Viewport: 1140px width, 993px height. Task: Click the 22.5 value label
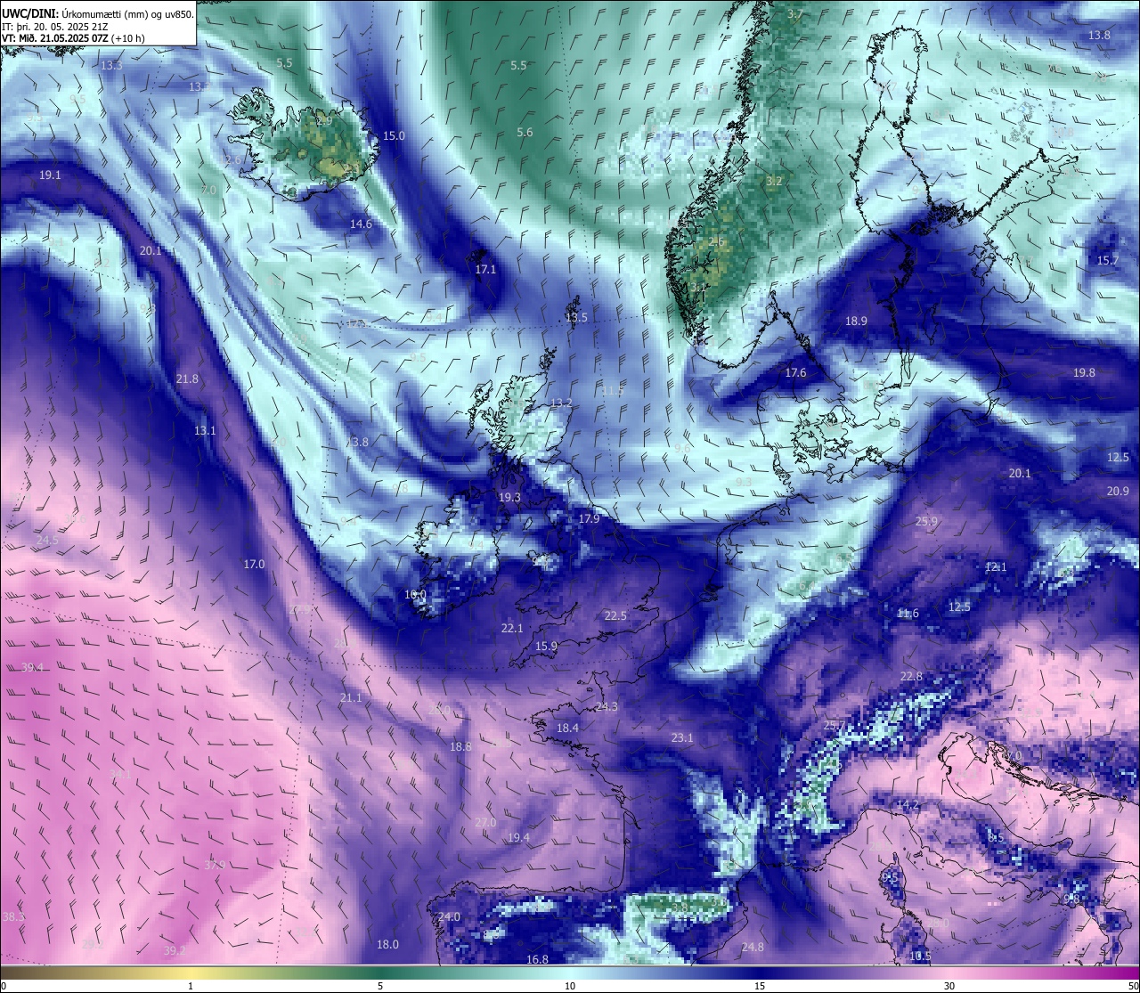615,616
